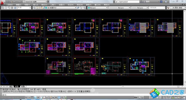
Task: Open the help question mark icon
Action: coord(166,2)
